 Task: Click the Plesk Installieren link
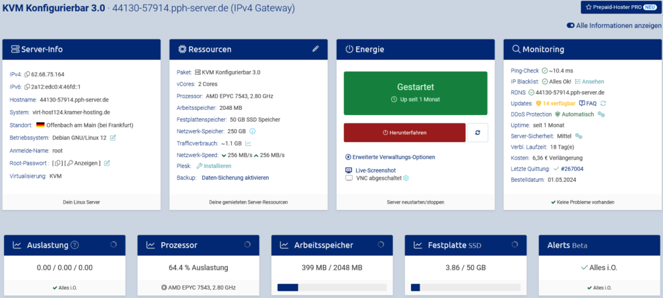[214, 166]
